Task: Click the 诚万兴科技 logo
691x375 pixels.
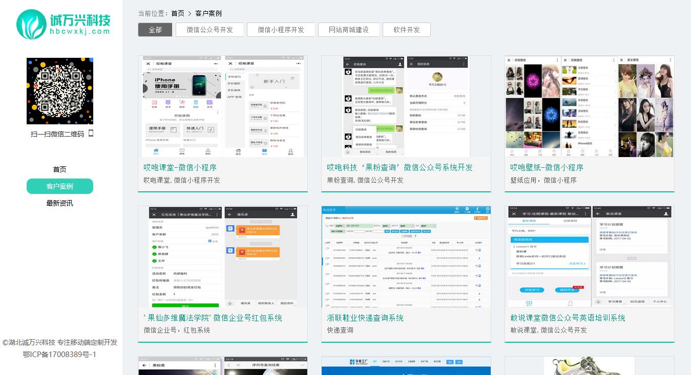Action: [63, 24]
